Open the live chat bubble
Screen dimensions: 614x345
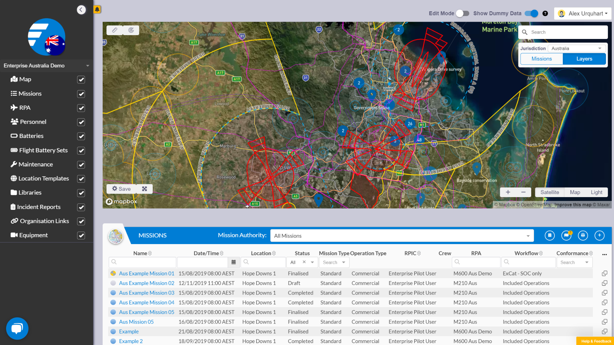(x=17, y=328)
